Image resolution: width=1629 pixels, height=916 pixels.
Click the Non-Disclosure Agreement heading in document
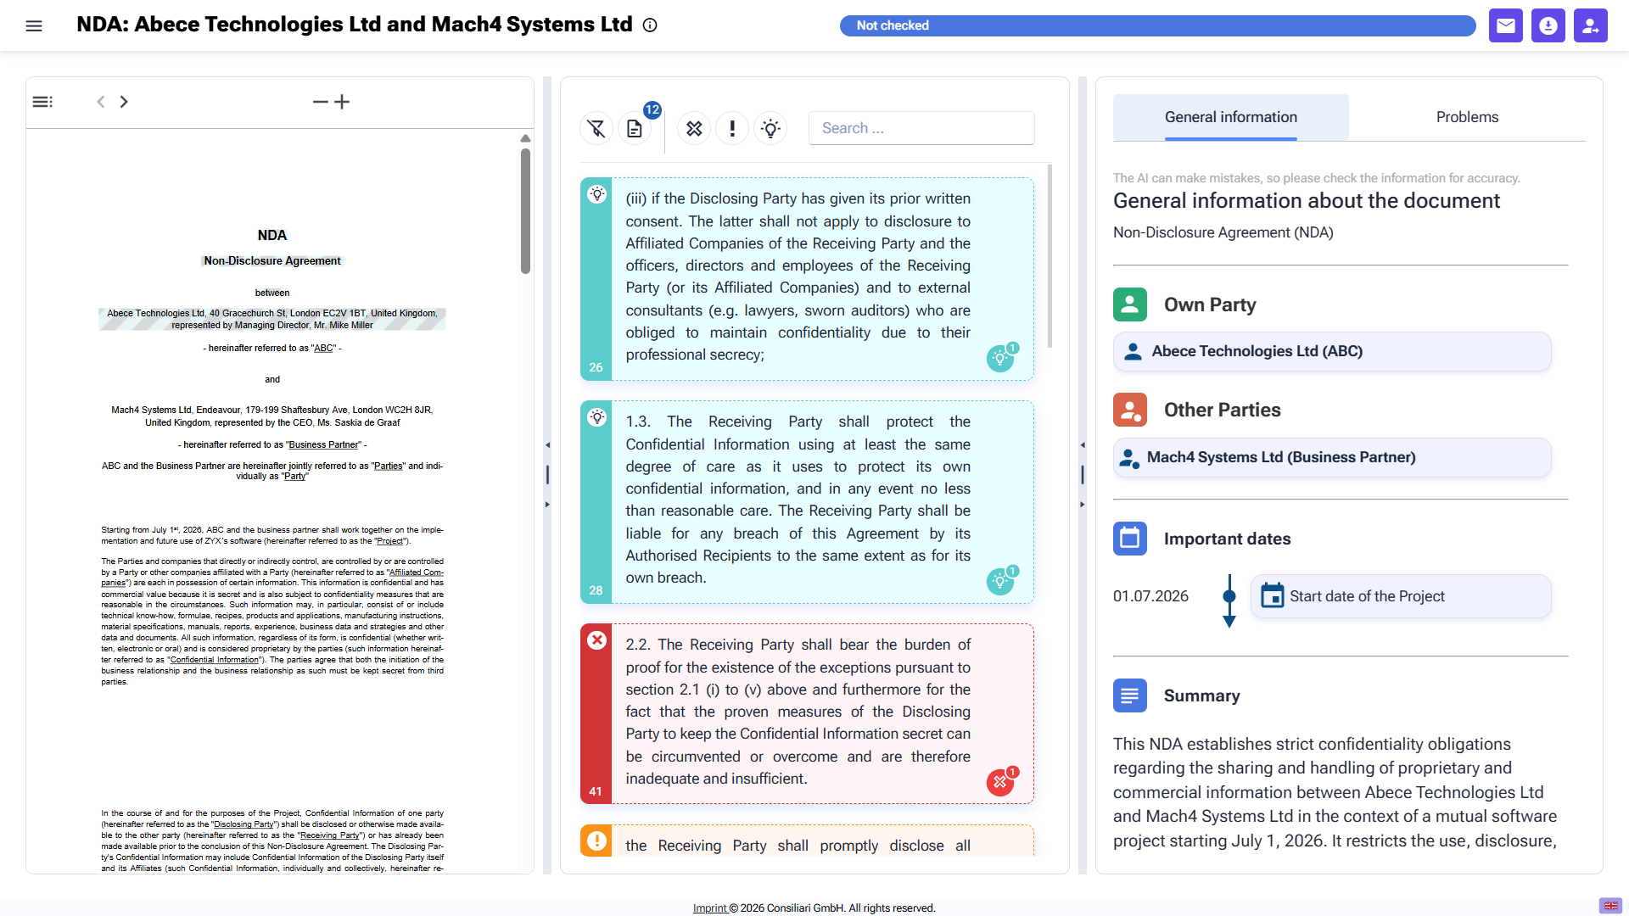[x=272, y=260]
